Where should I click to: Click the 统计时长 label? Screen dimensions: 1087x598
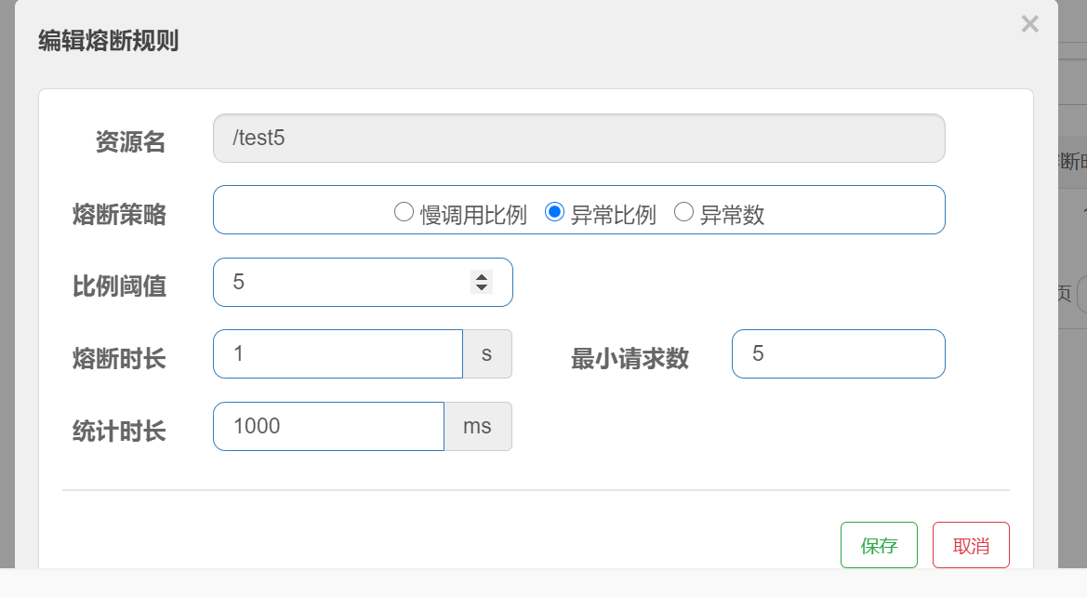pyautogui.click(x=119, y=431)
